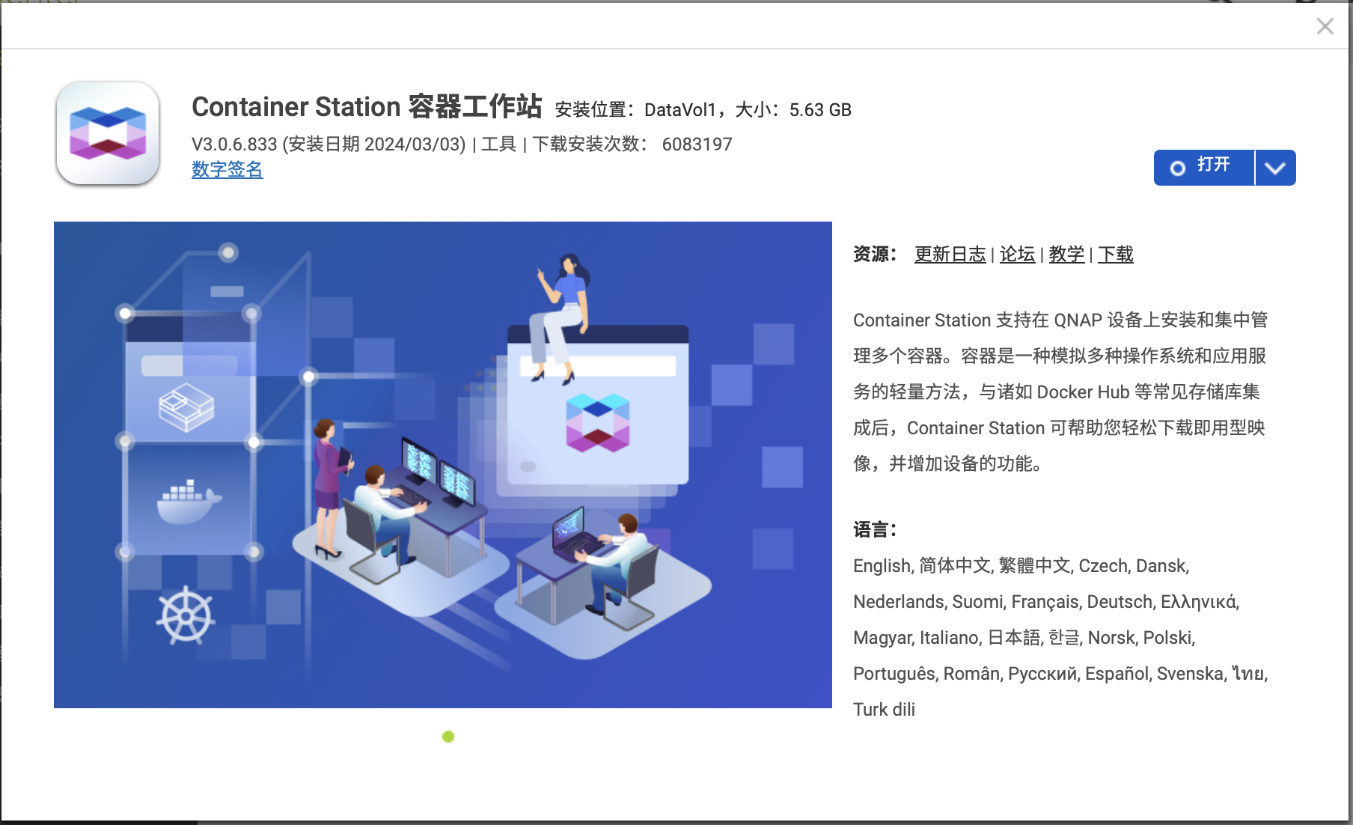The image size is (1353, 825).
Task: Open the 数字签名 link
Action: pos(227,170)
